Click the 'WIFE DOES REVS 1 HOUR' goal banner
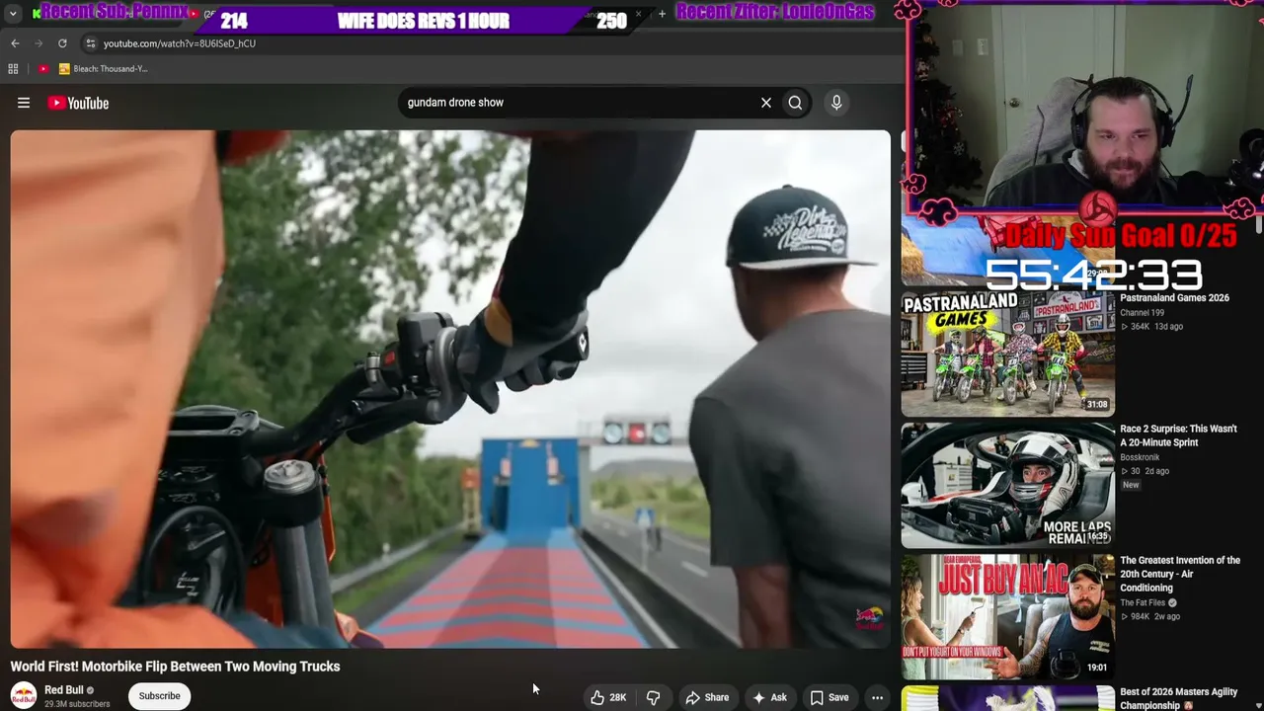 [423, 21]
